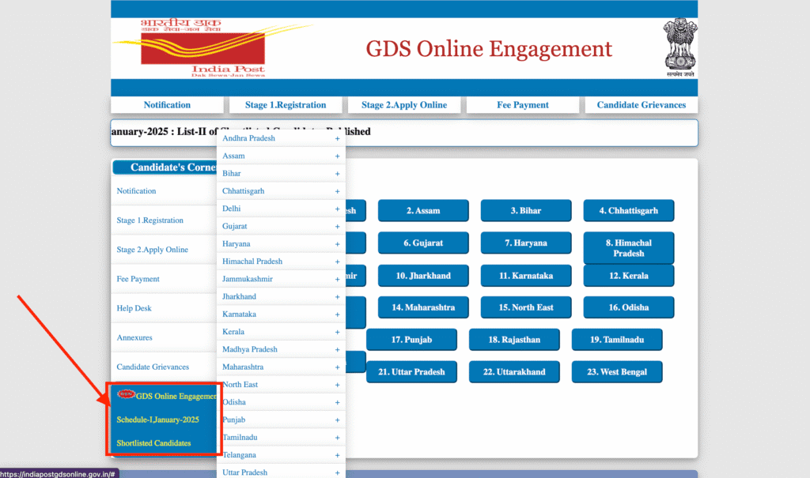
Task: Open the Fee Payment top tab
Action: (523, 105)
